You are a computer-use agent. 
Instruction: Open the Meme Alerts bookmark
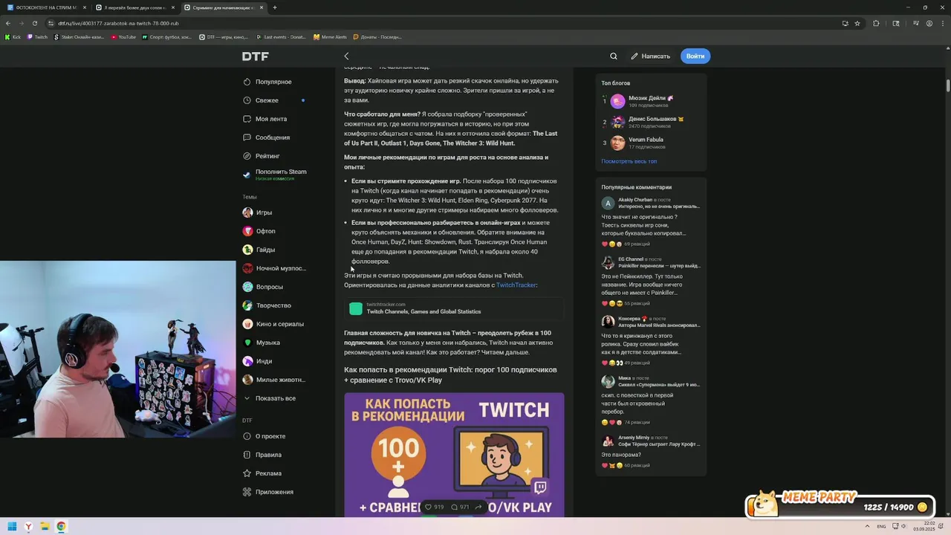click(x=330, y=36)
